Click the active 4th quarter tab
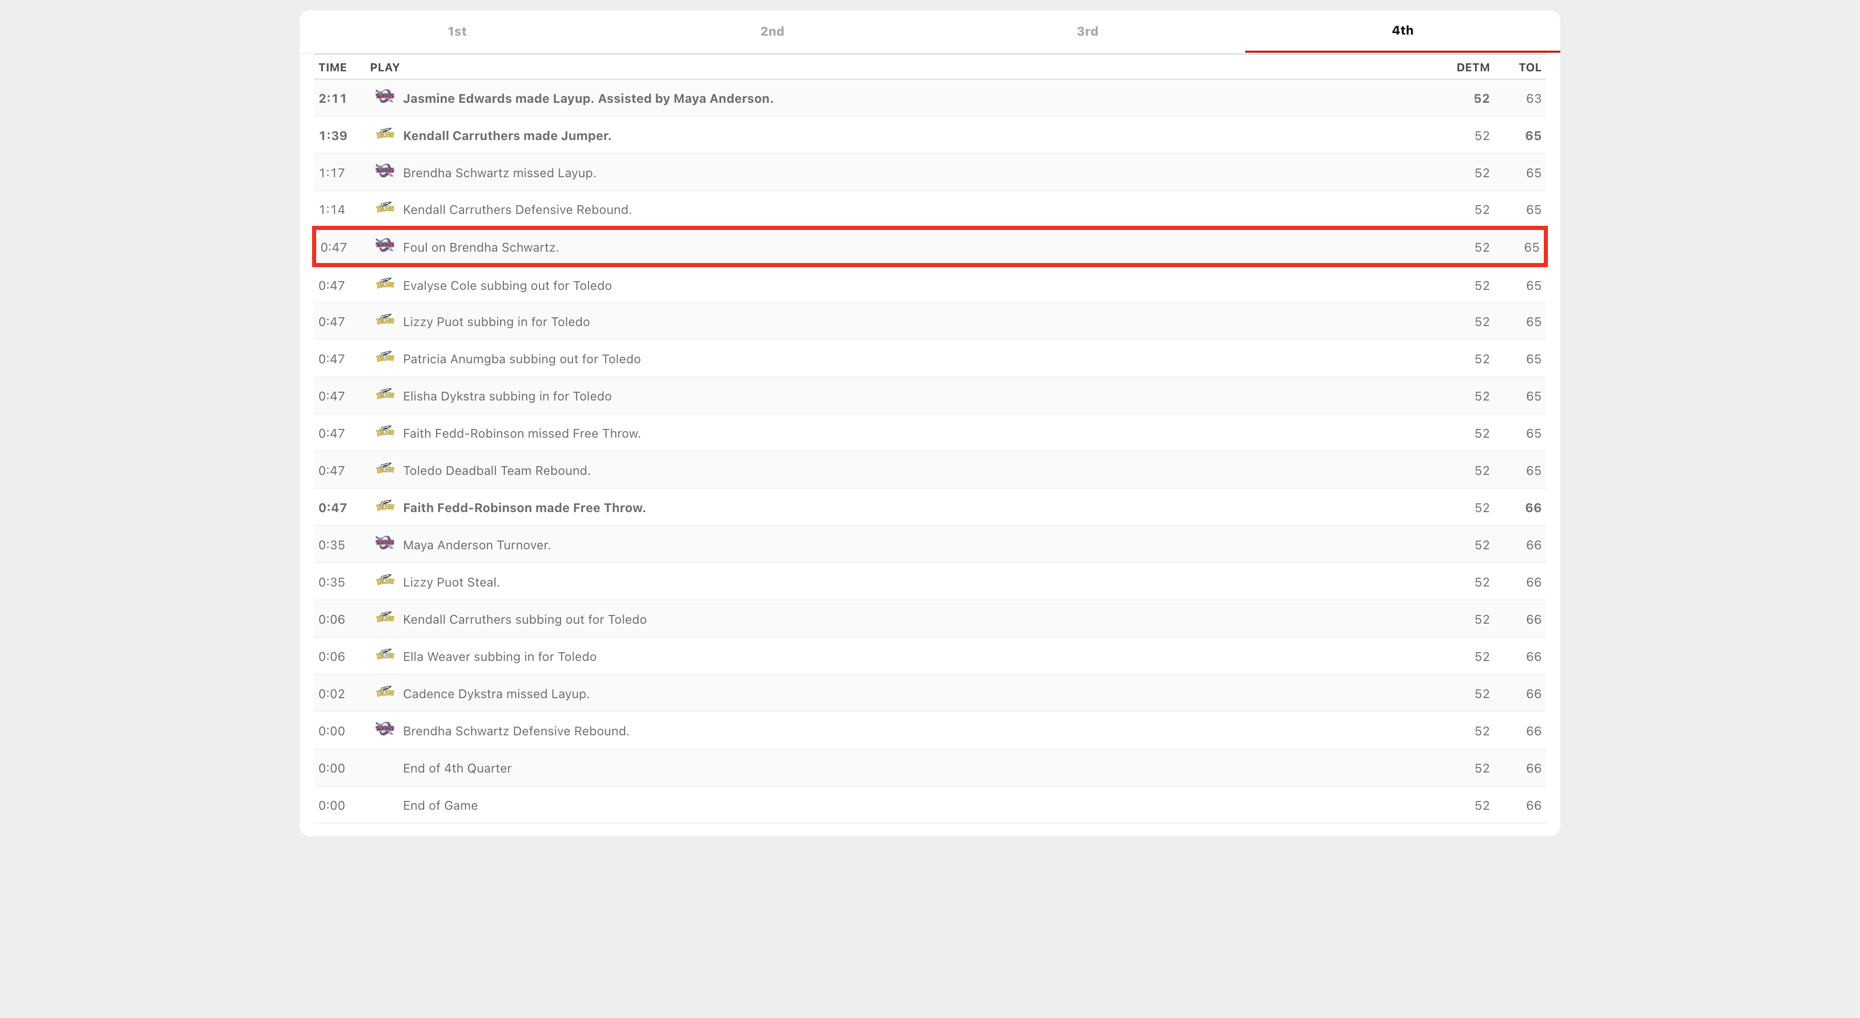This screenshot has width=1860, height=1018. click(1402, 30)
